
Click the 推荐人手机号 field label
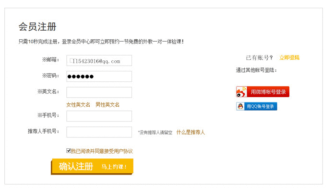click(44, 131)
